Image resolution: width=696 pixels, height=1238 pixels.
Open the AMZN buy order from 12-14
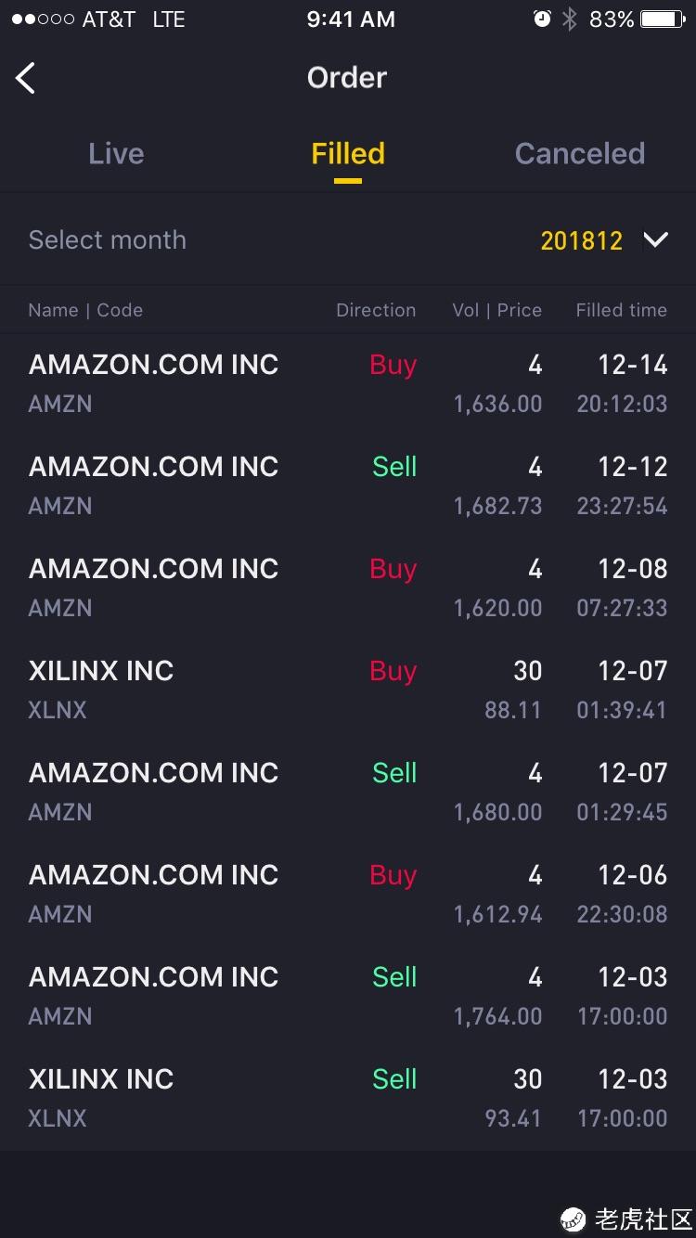[x=348, y=384]
